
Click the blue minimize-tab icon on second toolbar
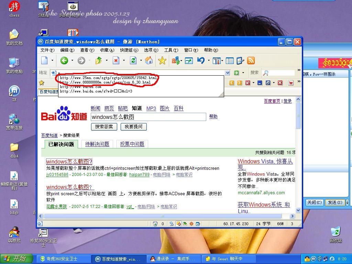(x=260, y=83)
